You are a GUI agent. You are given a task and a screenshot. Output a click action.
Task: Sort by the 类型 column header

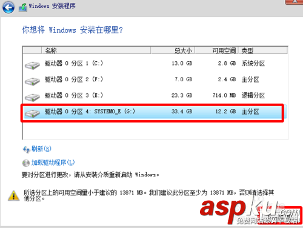point(263,50)
